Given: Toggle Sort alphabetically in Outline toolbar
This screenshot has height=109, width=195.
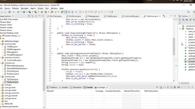Looking at the screenshot, I should click(x=183, y=20).
